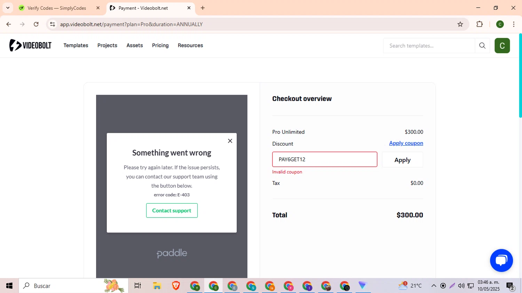Go back to previous page
The height and width of the screenshot is (293, 522).
point(9,24)
